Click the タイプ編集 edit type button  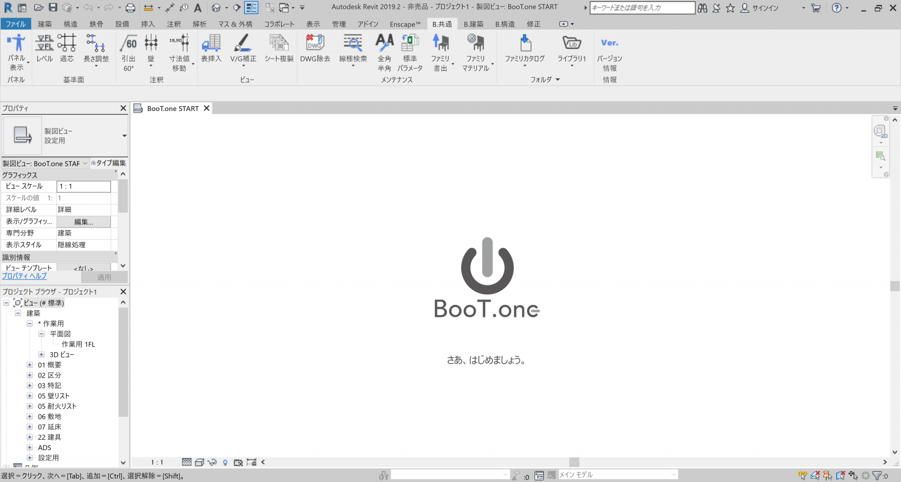coord(109,163)
